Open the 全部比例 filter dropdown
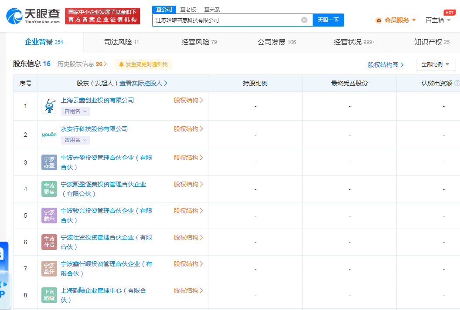Screen dimensions: 460x310 coord(436,64)
